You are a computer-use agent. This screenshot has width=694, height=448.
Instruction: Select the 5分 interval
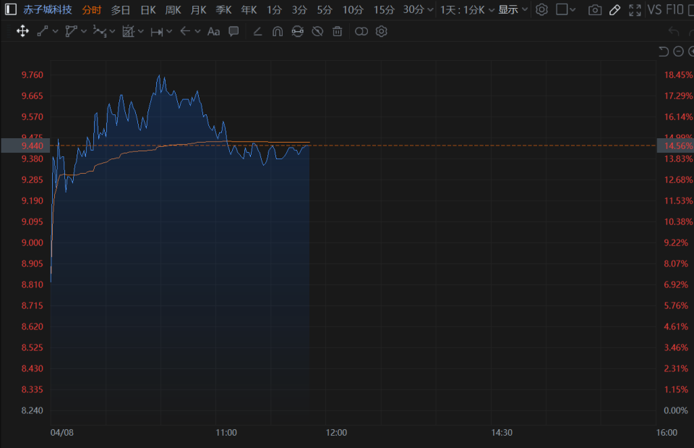point(325,9)
